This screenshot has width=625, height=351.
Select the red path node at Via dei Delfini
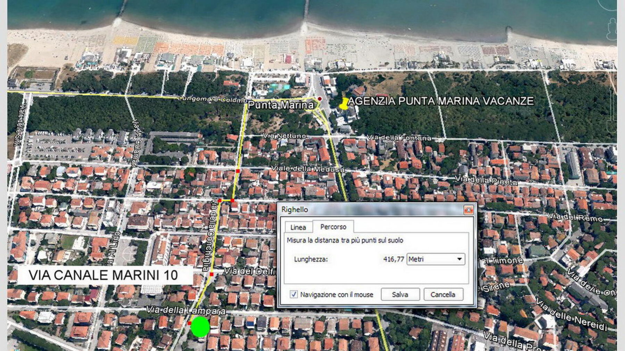click(211, 274)
